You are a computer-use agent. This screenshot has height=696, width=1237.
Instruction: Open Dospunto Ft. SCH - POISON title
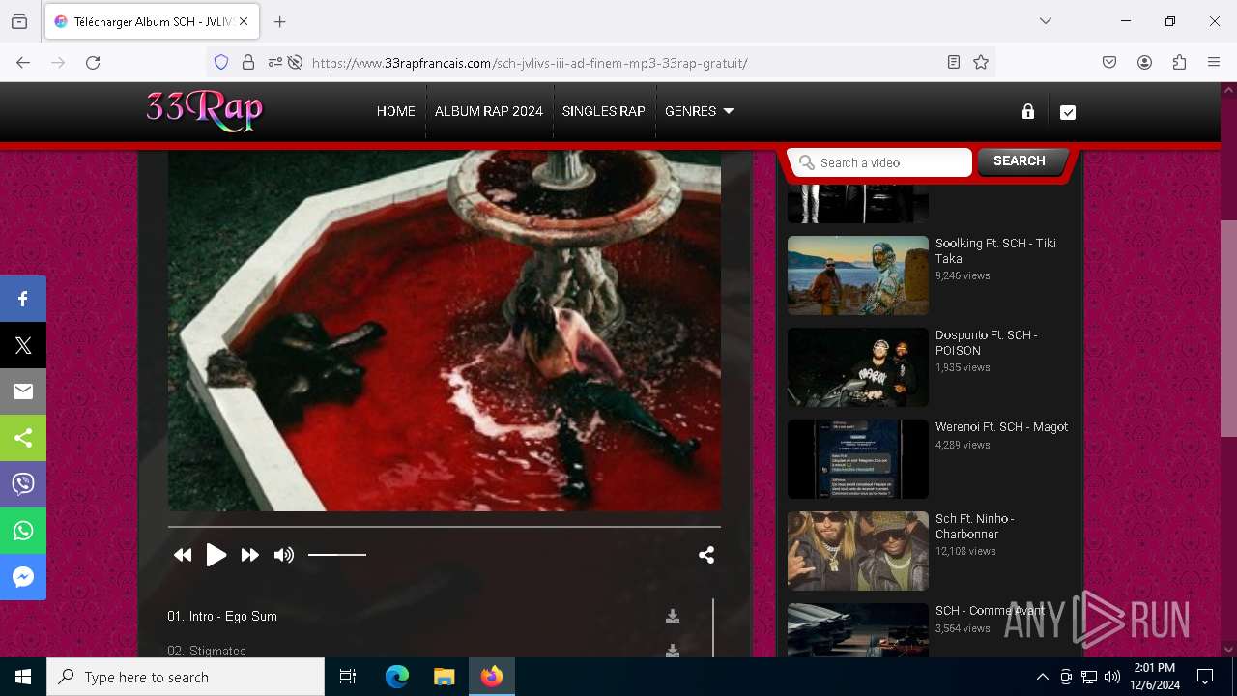click(x=986, y=343)
